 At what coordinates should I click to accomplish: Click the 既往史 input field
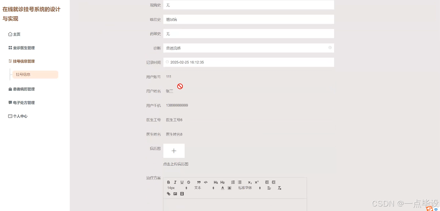coord(249,19)
